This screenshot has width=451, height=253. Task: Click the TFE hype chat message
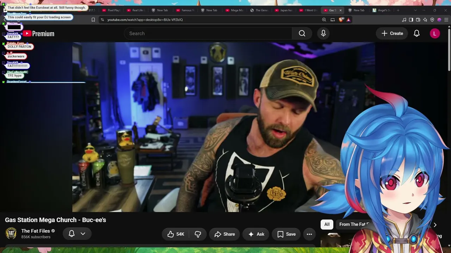14,76
